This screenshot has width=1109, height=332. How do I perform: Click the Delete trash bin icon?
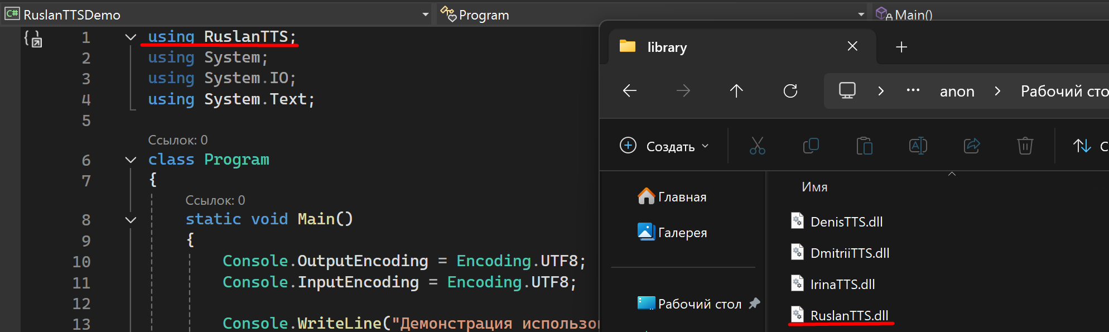[x=1025, y=146]
